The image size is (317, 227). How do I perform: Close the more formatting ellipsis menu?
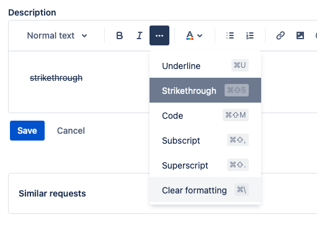(159, 35)
